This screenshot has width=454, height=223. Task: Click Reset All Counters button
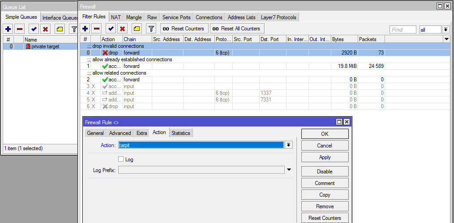tap(237, 29)
